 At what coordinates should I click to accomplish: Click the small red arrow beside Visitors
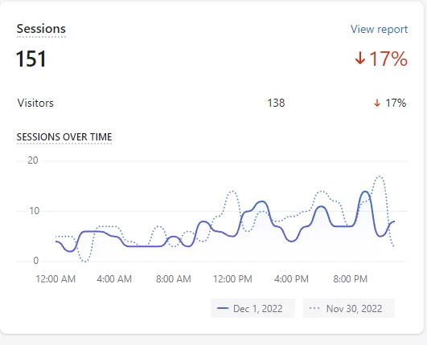click(x=377, y=103)
